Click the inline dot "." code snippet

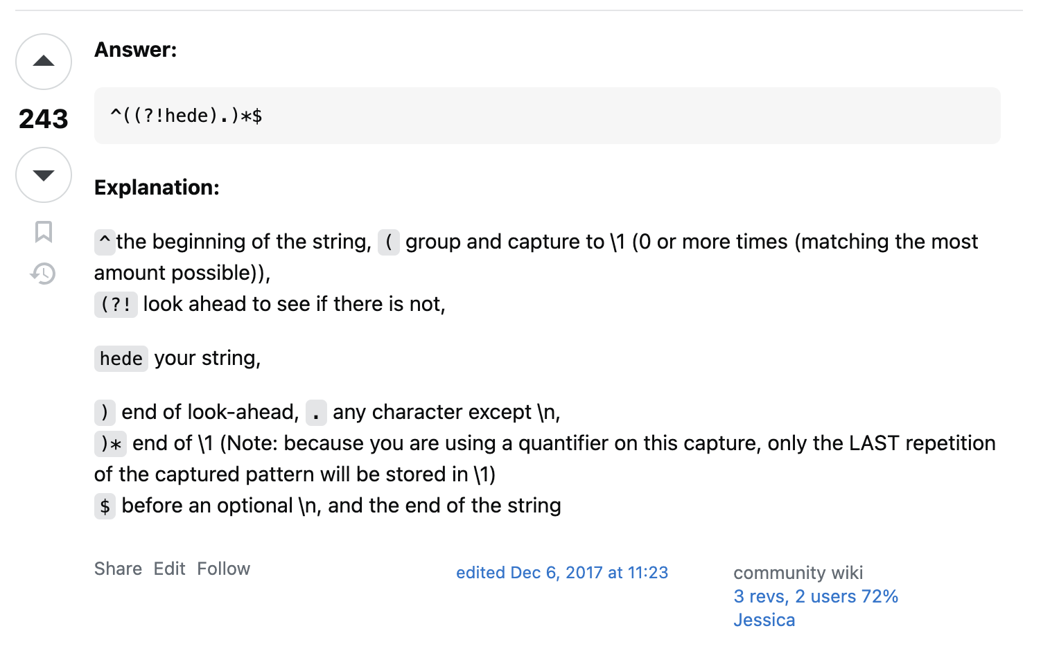pyautogui.click(x=316, y=413)
